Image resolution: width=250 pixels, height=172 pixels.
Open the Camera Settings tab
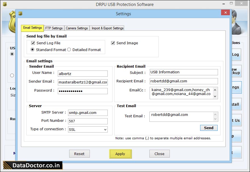pos(77,28)
